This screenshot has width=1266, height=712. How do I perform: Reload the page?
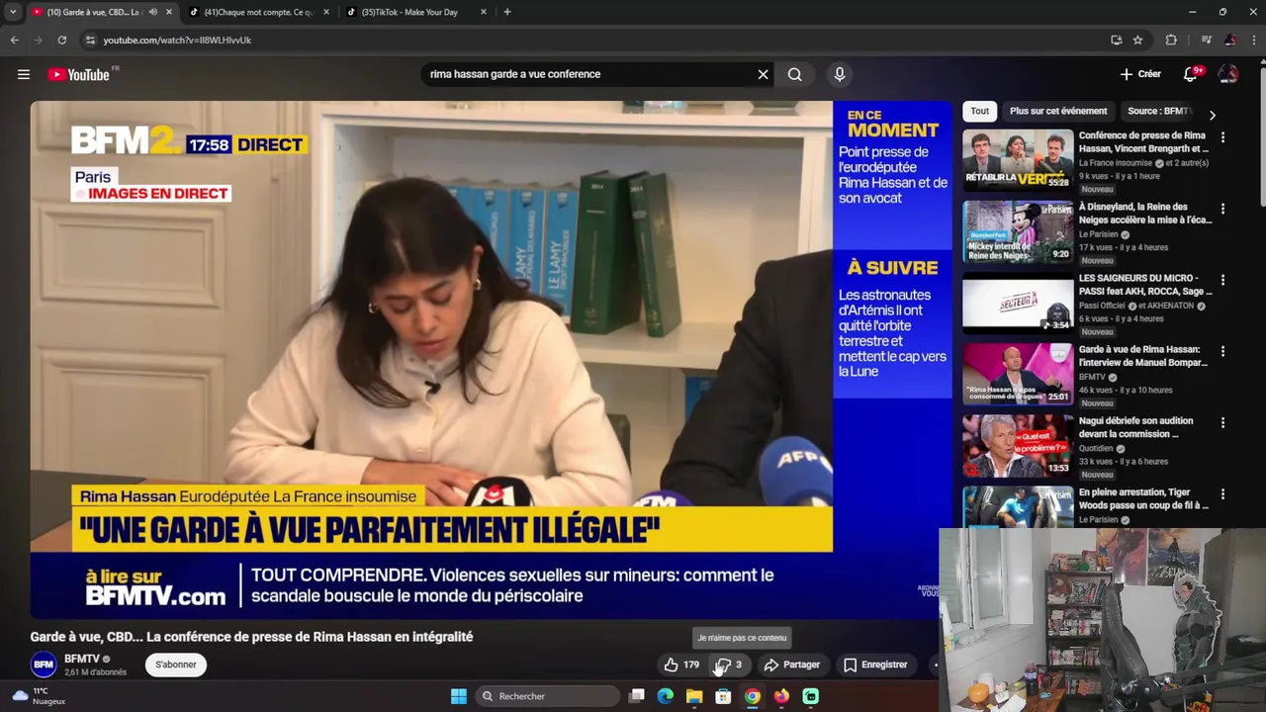tap(61, 40)
